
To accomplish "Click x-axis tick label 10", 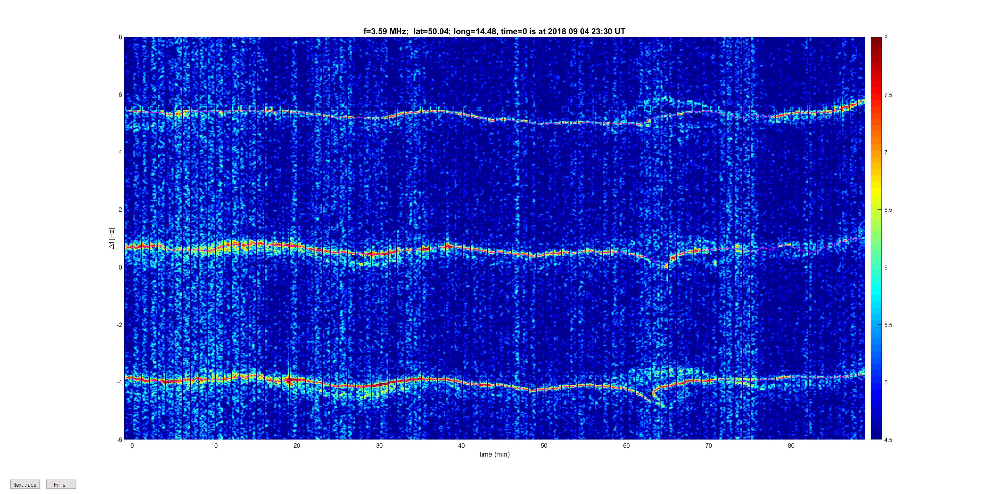I will pyautogui.click(x=214, y=445).
